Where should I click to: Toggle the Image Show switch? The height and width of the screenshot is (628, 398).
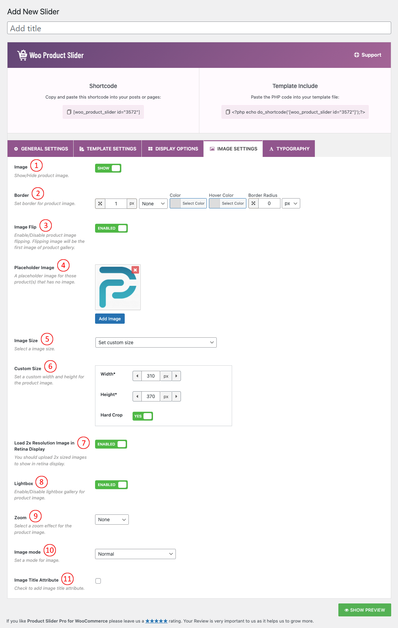[108, 168]
